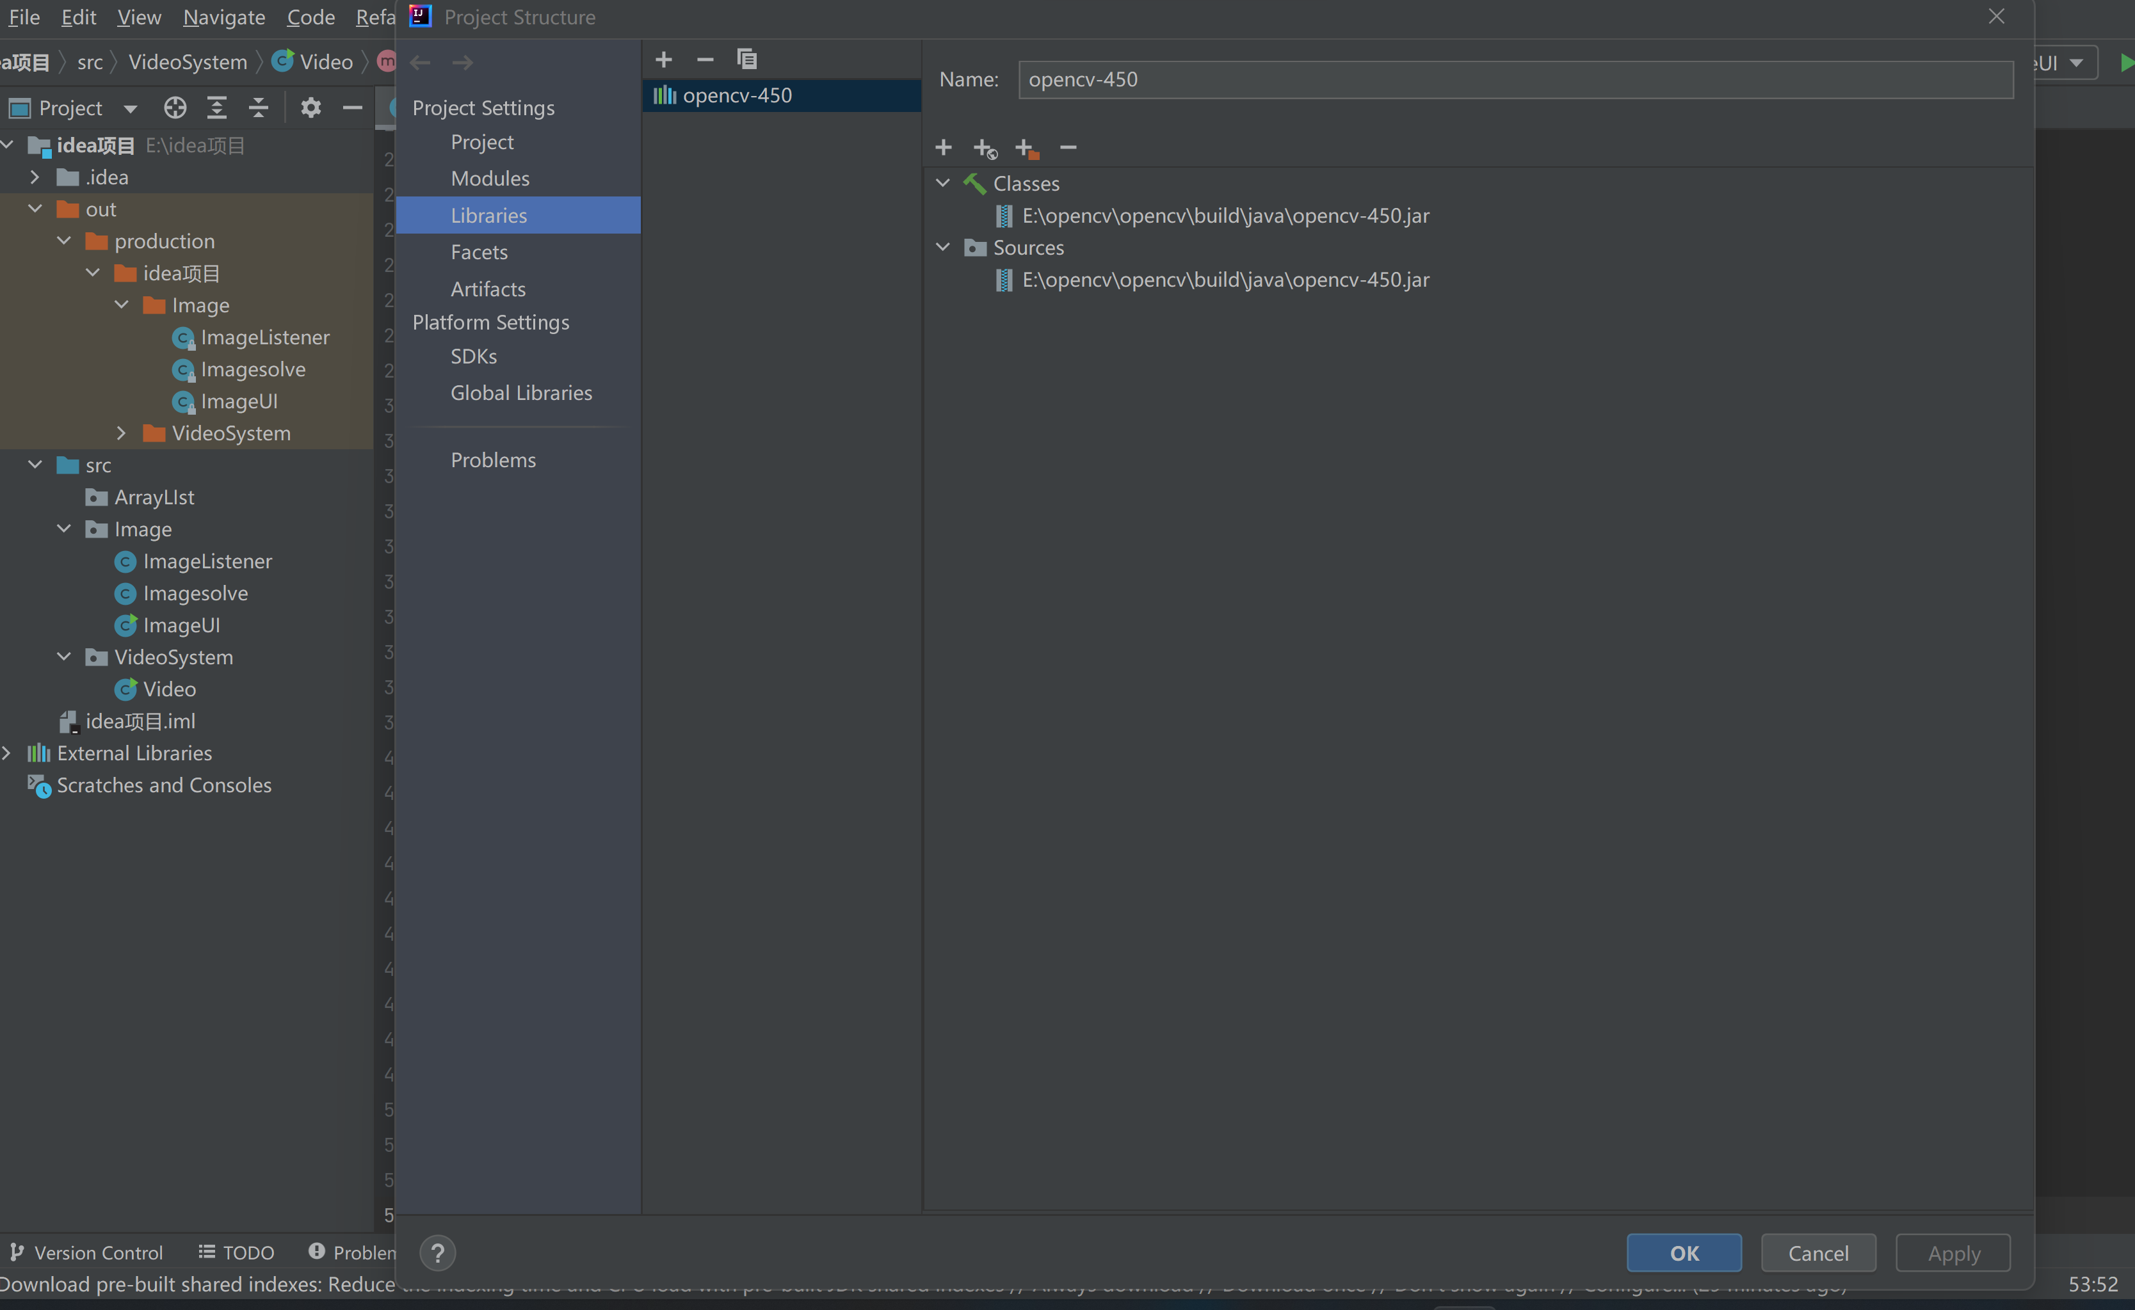Collapse the Classes node
Viewport: 2135px width, 1310px height.
943,183
